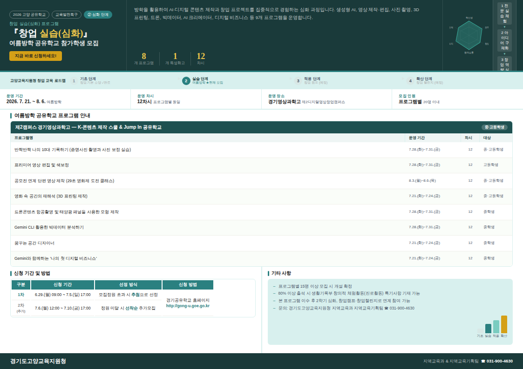Click the '구분' header in the application table

pos(21,285)
